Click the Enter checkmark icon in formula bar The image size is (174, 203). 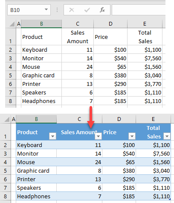(87, 10)
